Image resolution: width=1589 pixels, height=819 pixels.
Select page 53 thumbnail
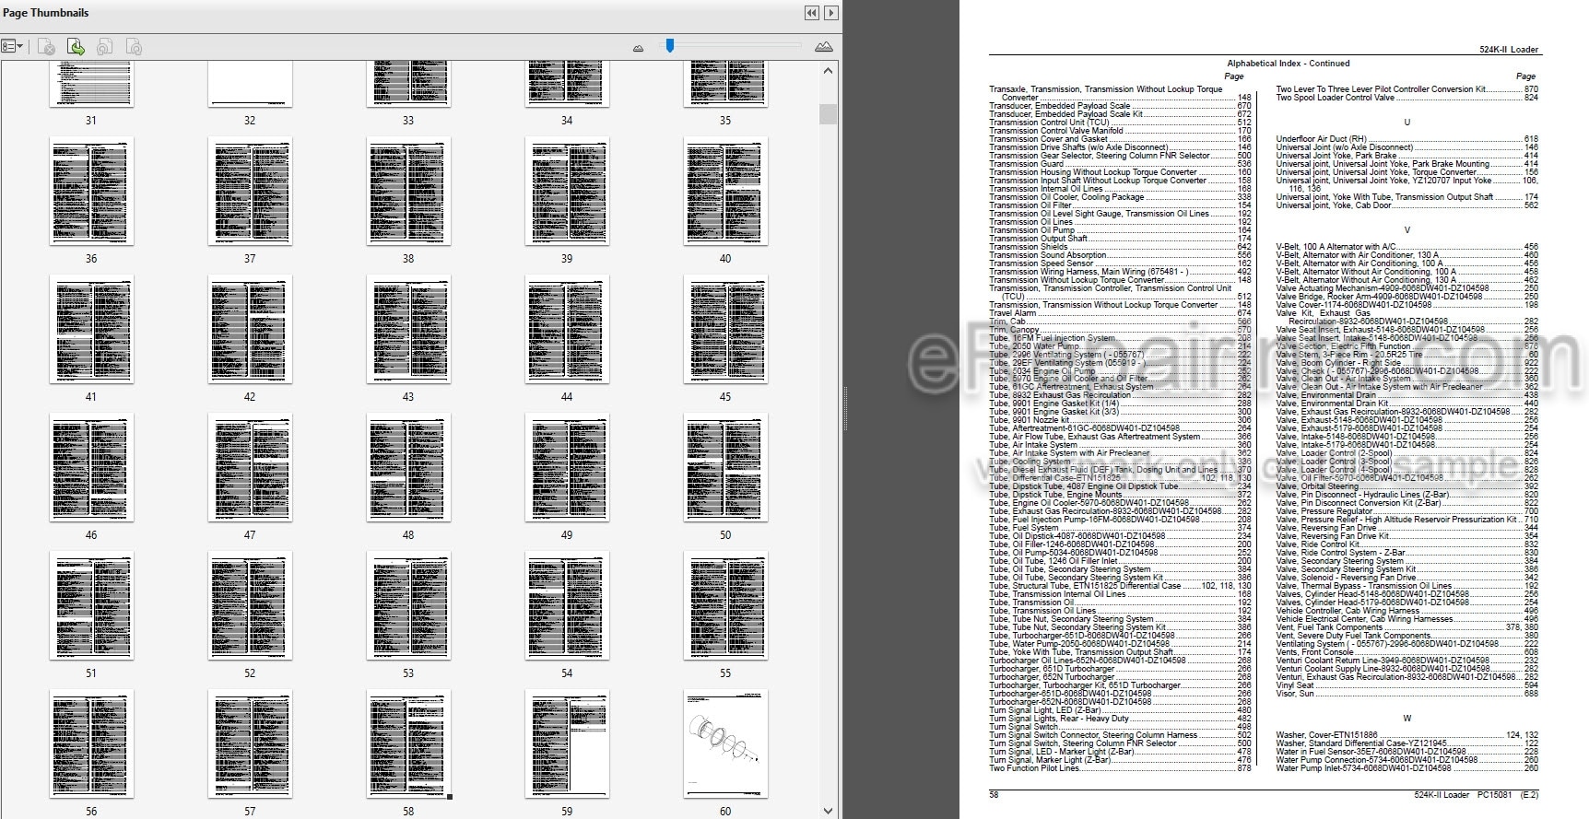click(408, 606)
